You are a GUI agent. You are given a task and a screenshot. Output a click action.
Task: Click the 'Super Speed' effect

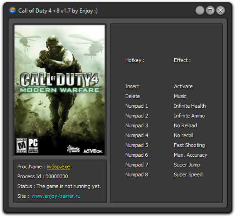(188, 174)
